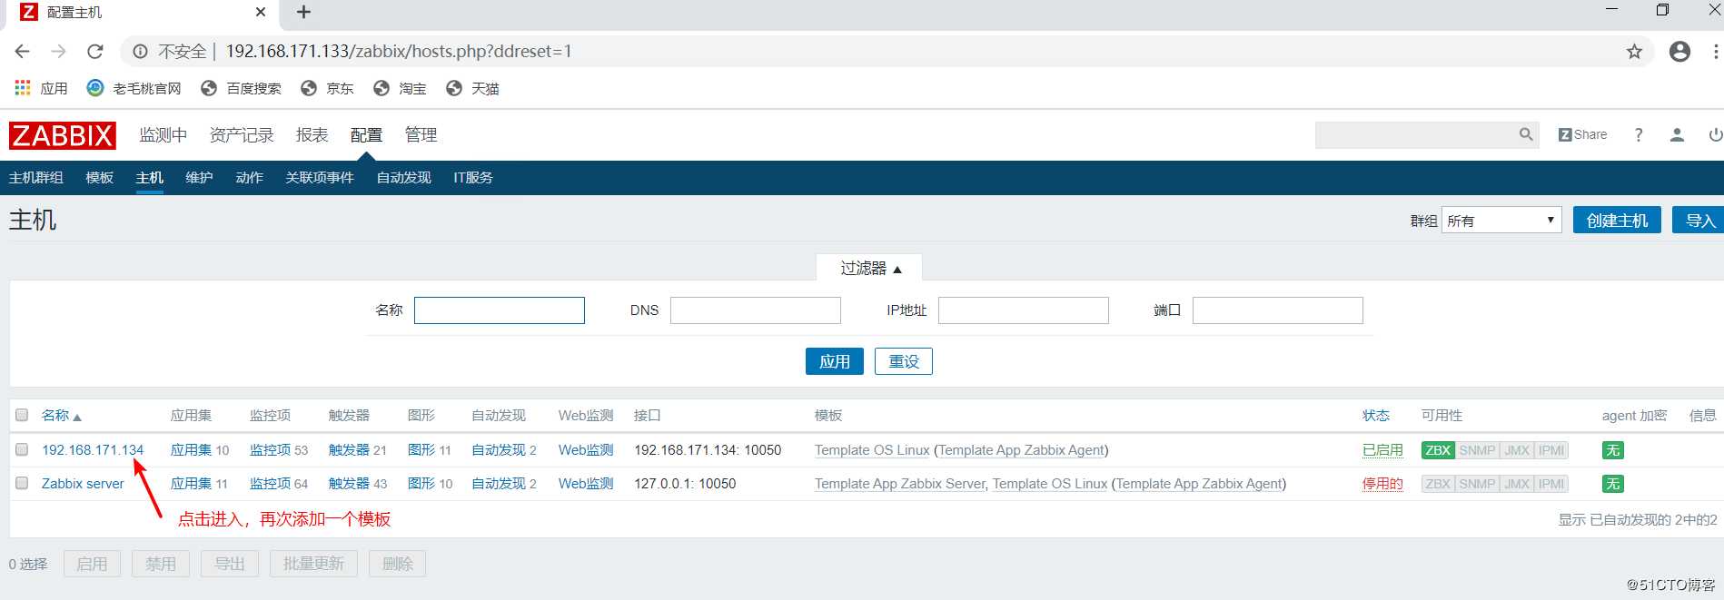This screenshot has height=600, width=1724.
Task: Focus the DNS filter field
Action: click(756, 310)
